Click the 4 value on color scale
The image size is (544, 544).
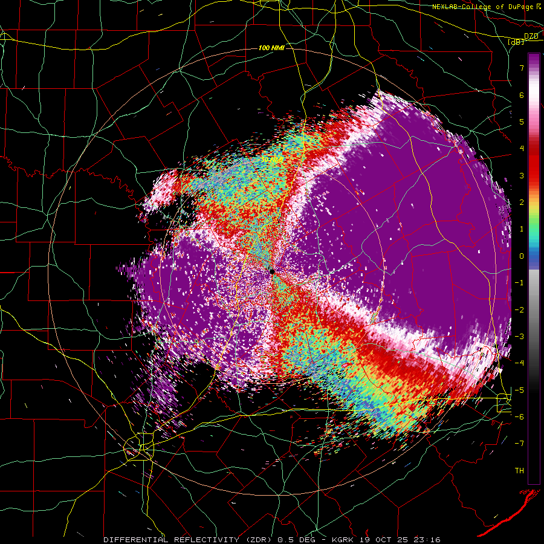522,149
